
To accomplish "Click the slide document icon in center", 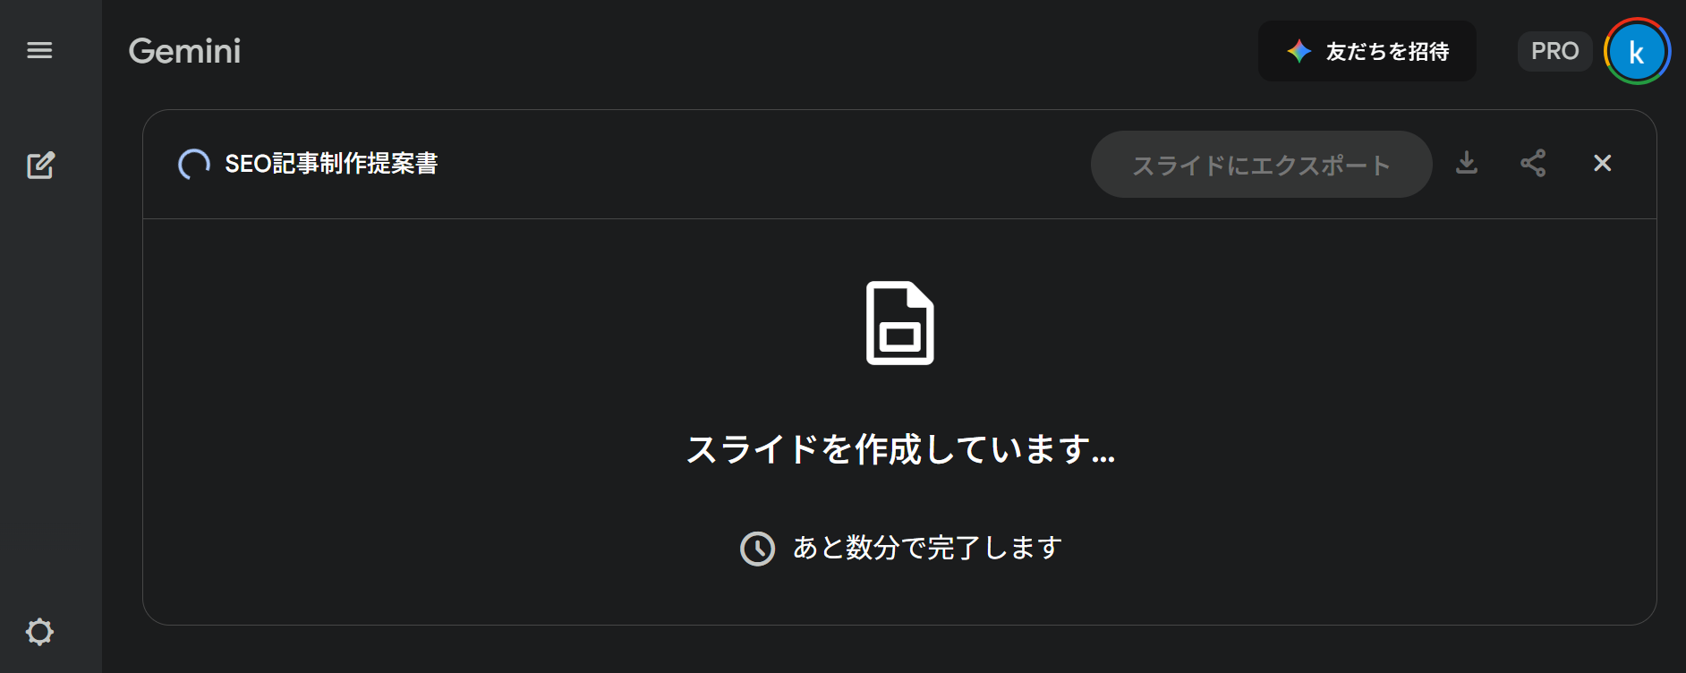I will (x=899, y=323).
